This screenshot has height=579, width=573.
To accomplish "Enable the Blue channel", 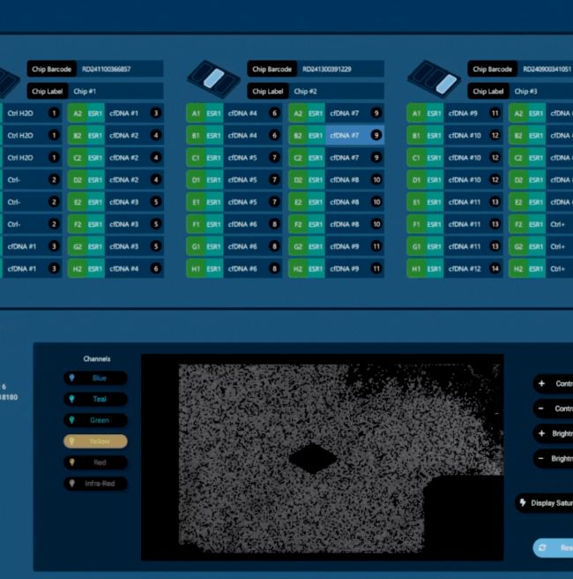I will [x=95, y=378].
